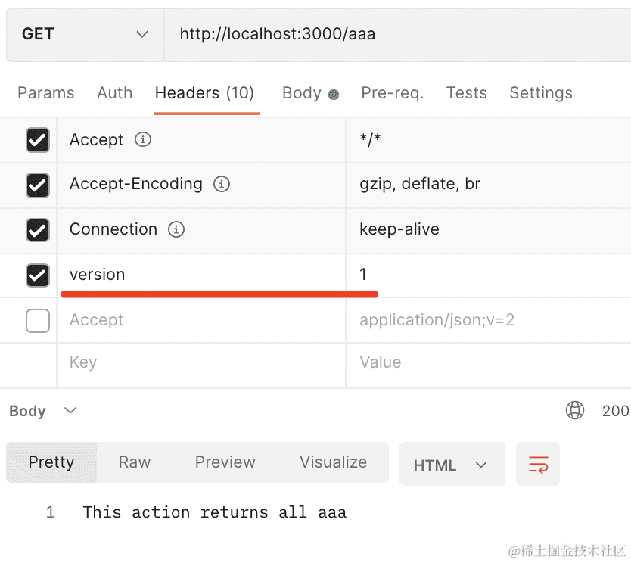Click the request URL field

(393, 34)
